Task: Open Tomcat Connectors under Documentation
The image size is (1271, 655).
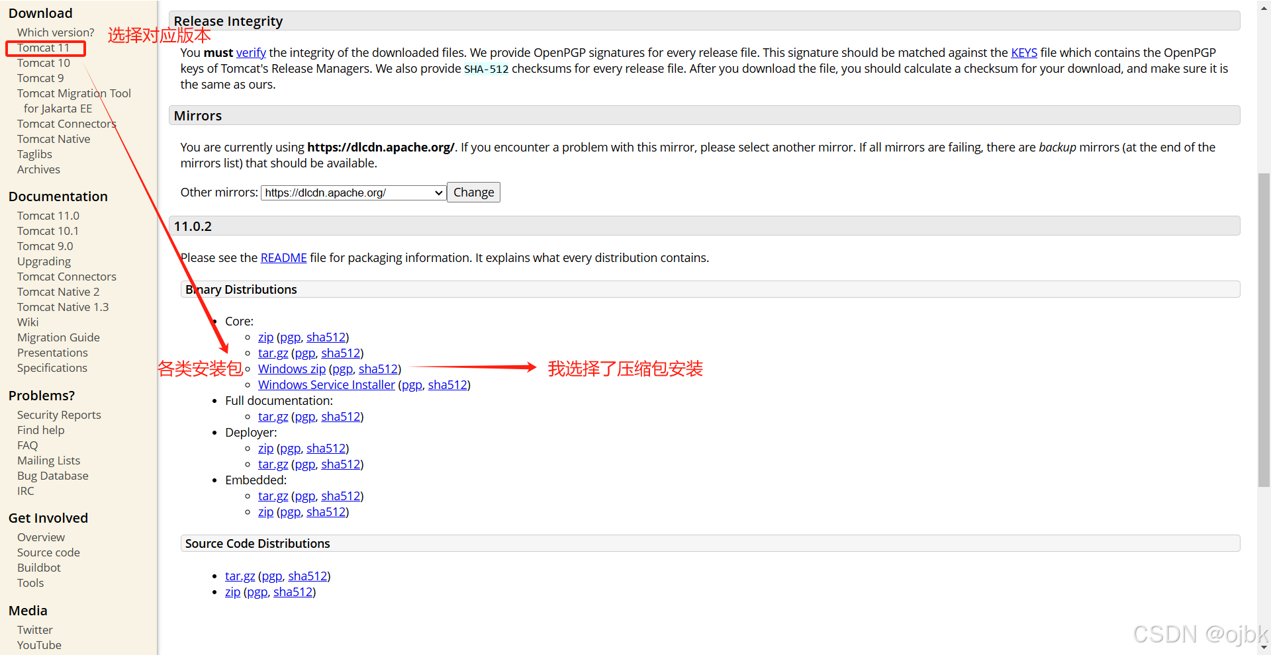Action: pyautogui.click(x=67, y=277)
